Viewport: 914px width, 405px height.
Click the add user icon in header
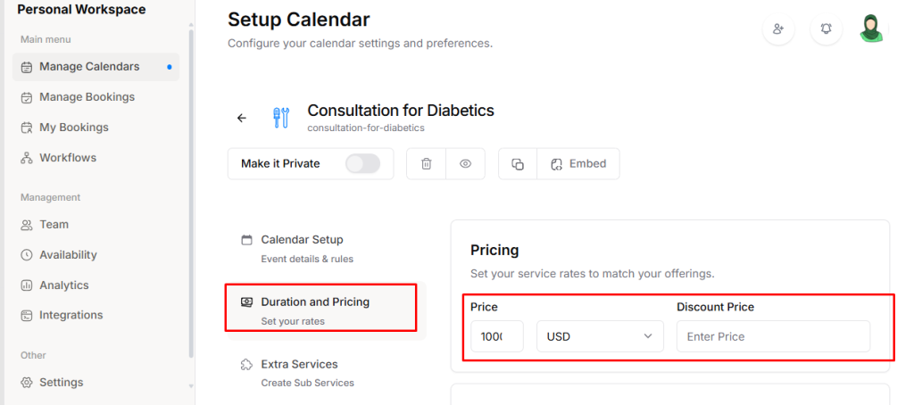coord(778,29)
